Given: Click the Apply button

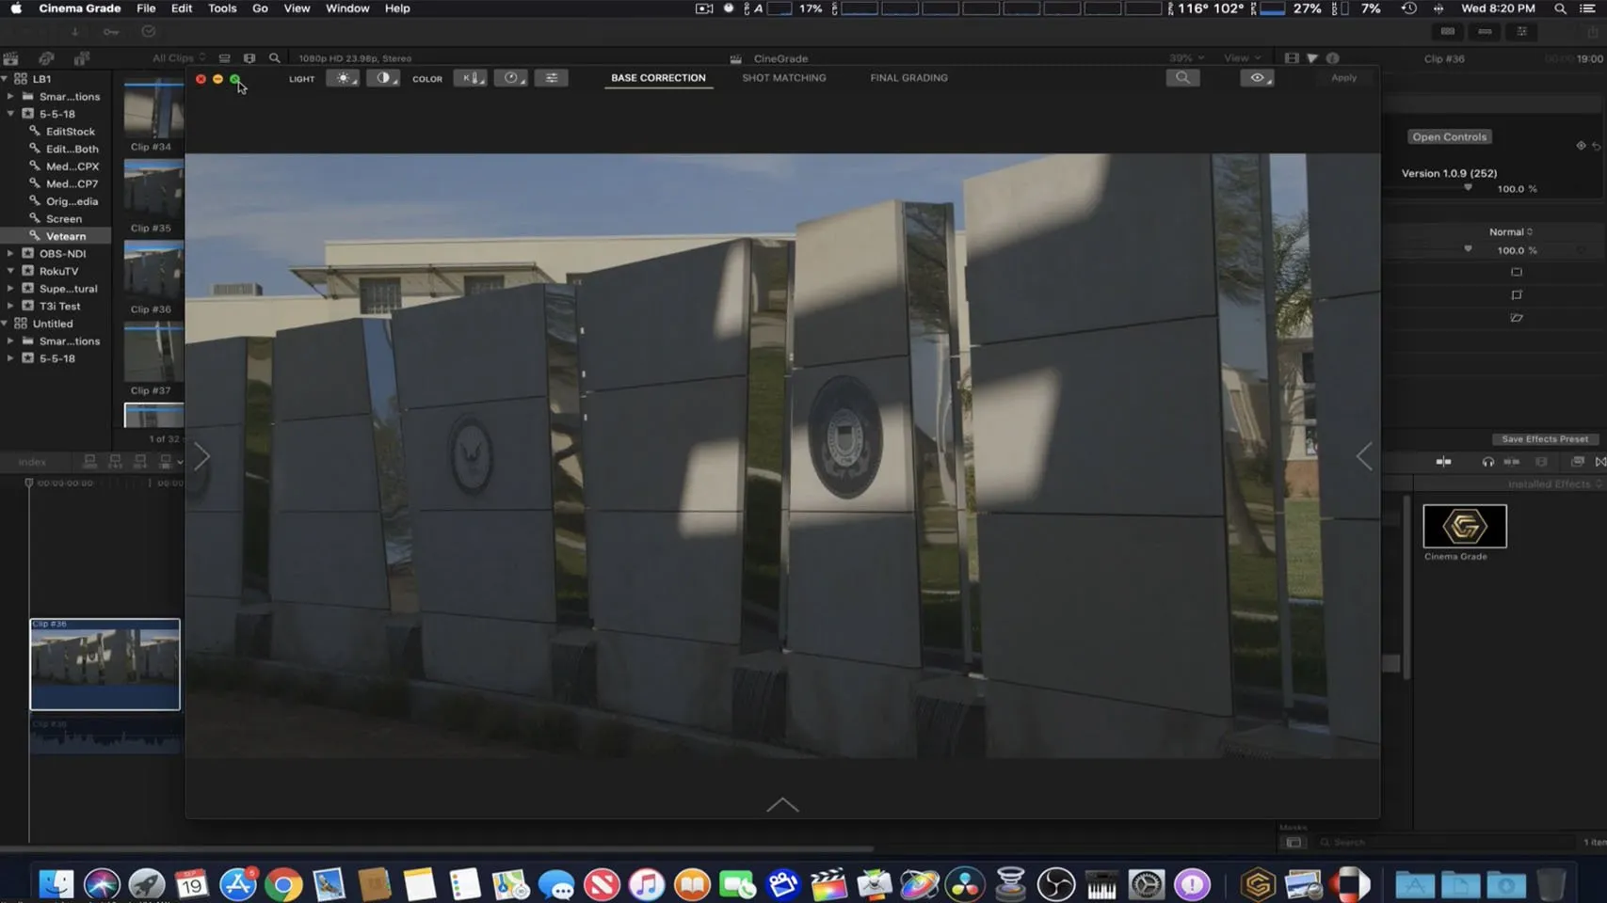Looking at the screenshot, I should (x=1343, y=78).
